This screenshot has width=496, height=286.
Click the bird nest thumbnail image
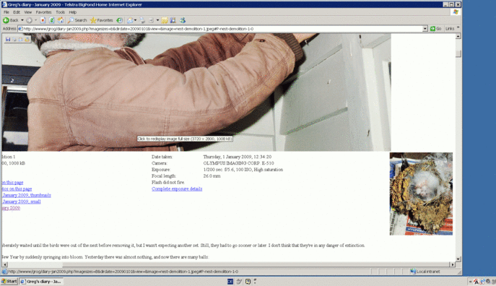(x=421, y=194)
